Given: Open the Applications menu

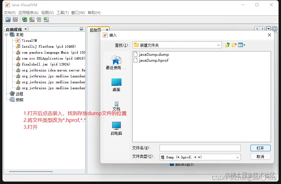Looking at the screenshot, I should [28, 13].
